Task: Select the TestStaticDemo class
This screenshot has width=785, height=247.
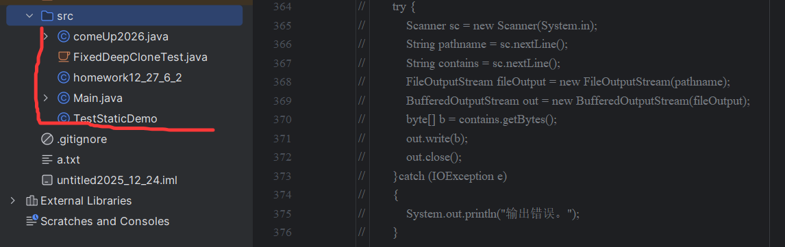Action: point(115,118)
